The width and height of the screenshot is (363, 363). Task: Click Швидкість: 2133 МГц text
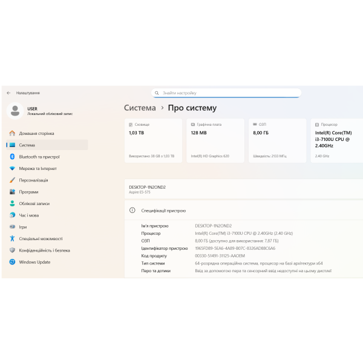pos(270,156)
